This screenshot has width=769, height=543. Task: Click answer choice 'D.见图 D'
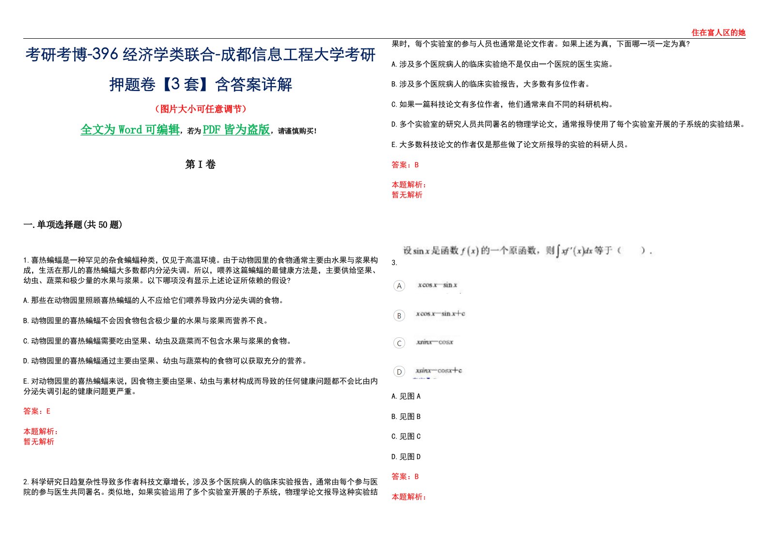[406, 456]
